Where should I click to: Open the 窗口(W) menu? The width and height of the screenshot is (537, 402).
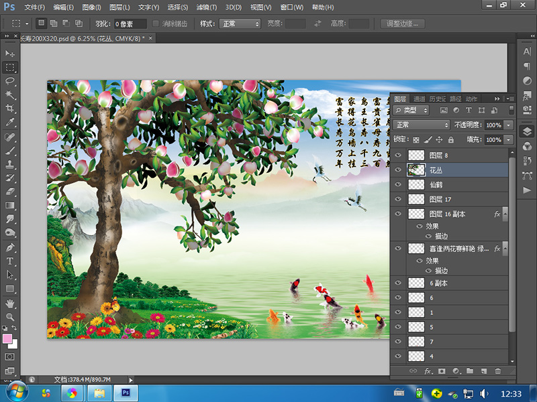(x=292, y=7)
